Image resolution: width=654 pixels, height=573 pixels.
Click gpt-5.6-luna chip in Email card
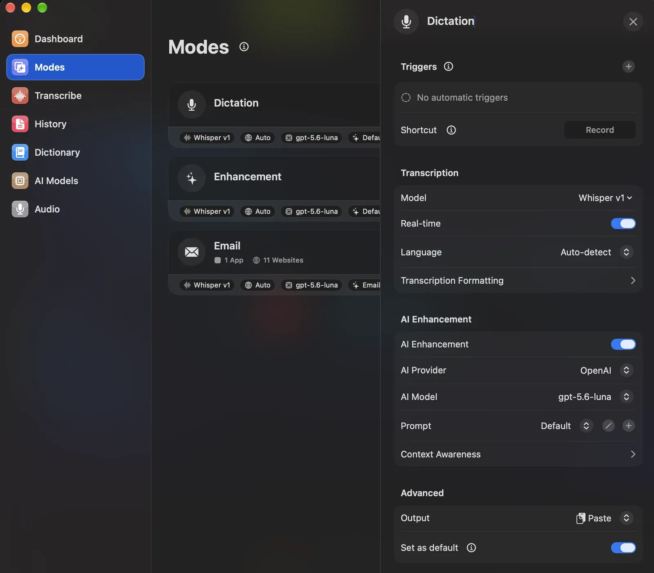tap(311, 285)
